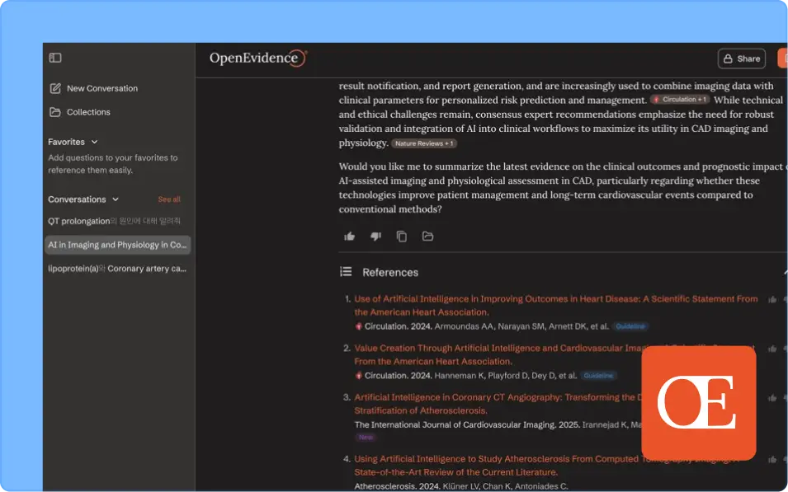Click the Circulation journal icon on reference 2
The image size is (788, 492).
coord(358,376)
